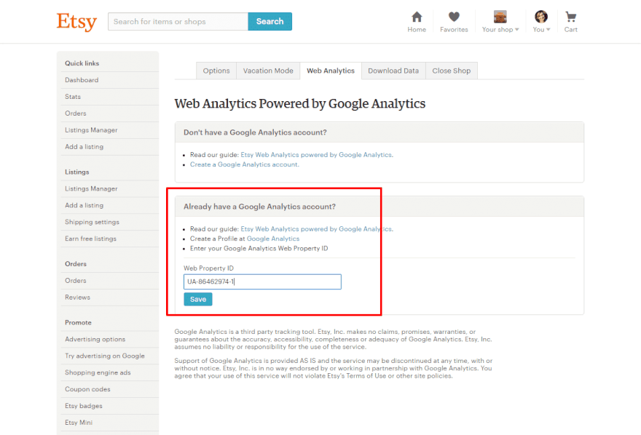Image resolution: width=641 pixels, height=435 pixels.
Task: Click the user profile avatar
Action: pyautogui.click(x=540, y=17)
